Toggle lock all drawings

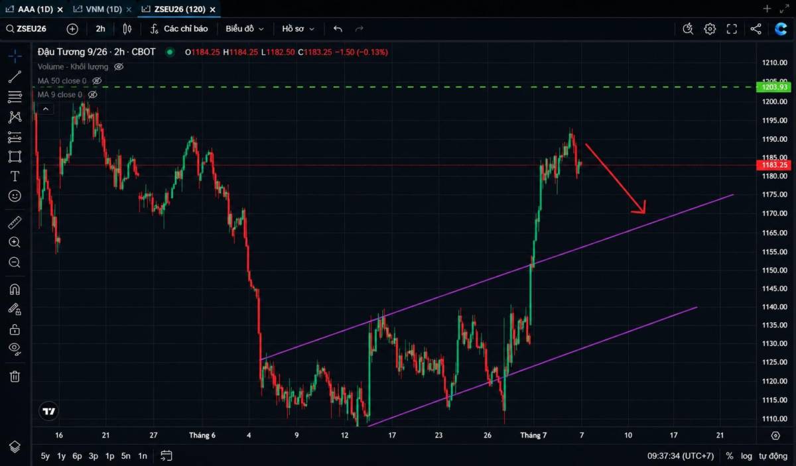pyautogui.click(x=15, y=329)
